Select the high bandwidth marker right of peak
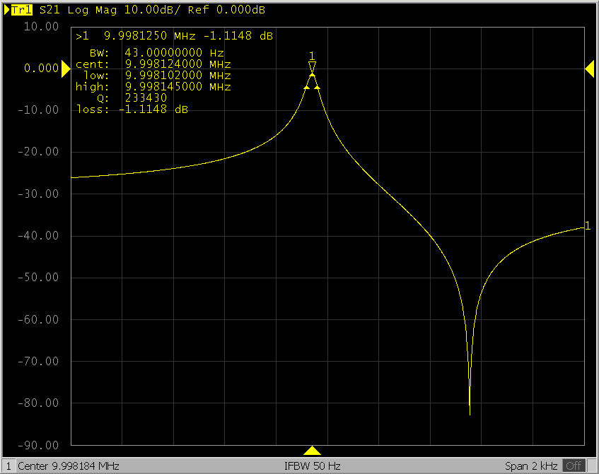This screenshot has height=474, width=599. tap(318, 87)
